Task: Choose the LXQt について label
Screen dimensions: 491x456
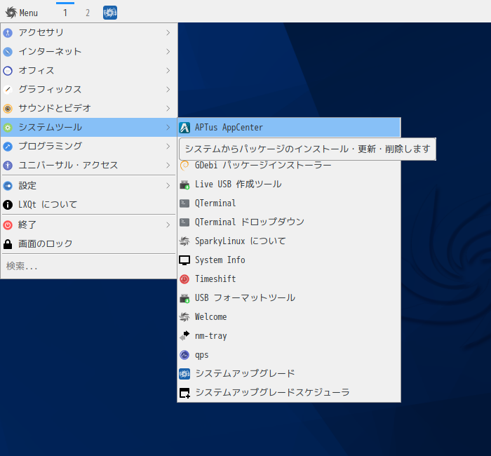Action: coord(48,205)
